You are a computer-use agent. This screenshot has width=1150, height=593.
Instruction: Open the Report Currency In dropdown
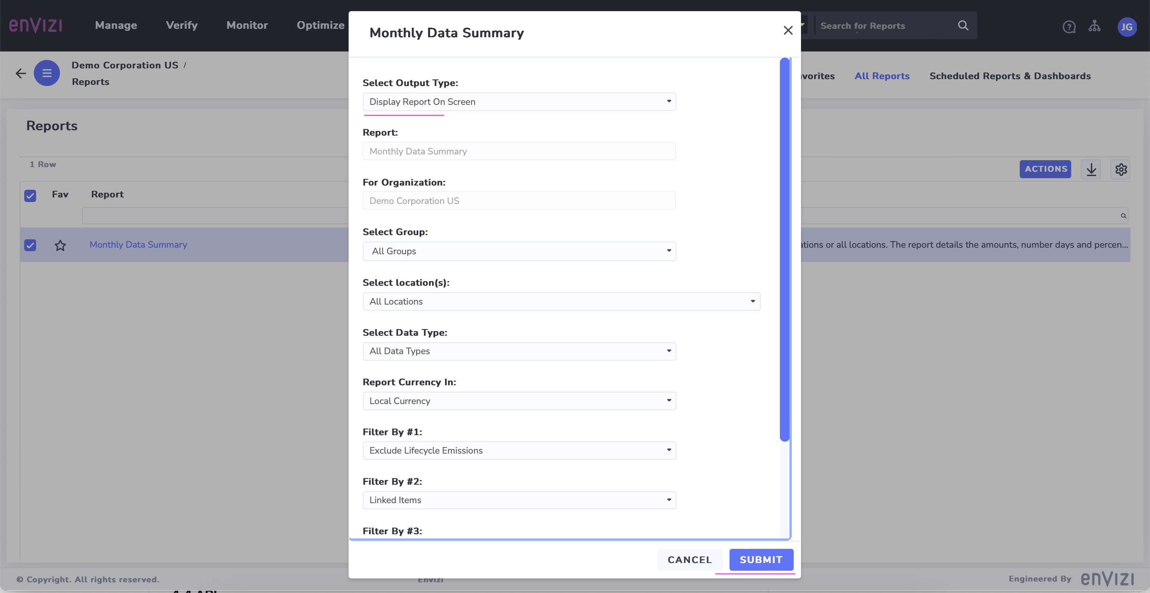(x=519, y=401)
